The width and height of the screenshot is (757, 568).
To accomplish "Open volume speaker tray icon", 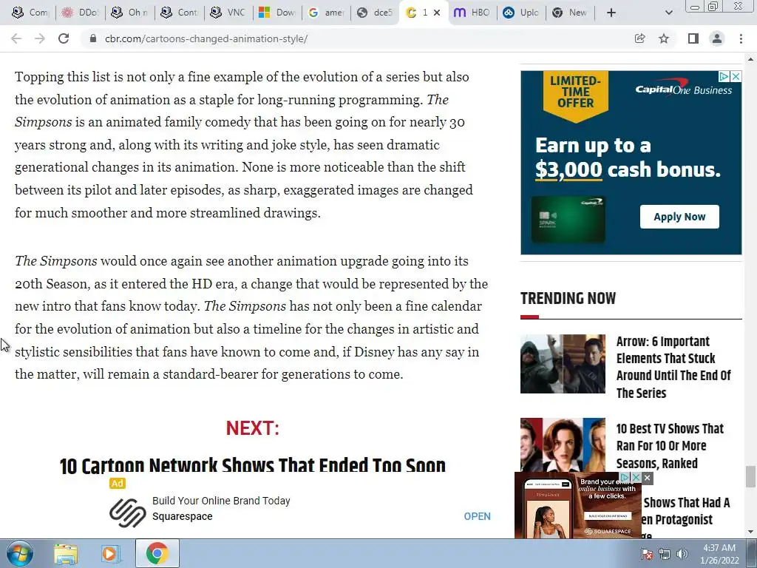I will point(682,554).
